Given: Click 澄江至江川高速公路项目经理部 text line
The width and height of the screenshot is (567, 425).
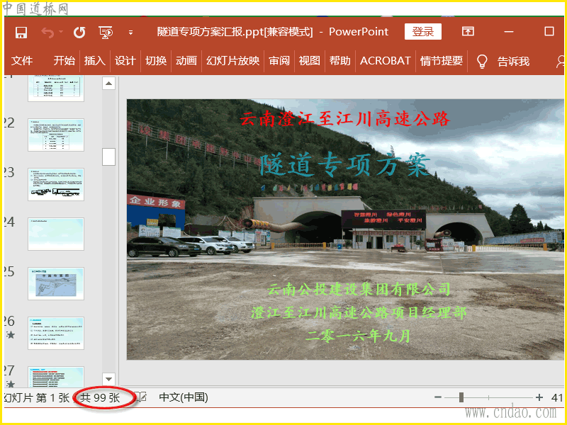Looking at the screenshot, I should 359,312.
